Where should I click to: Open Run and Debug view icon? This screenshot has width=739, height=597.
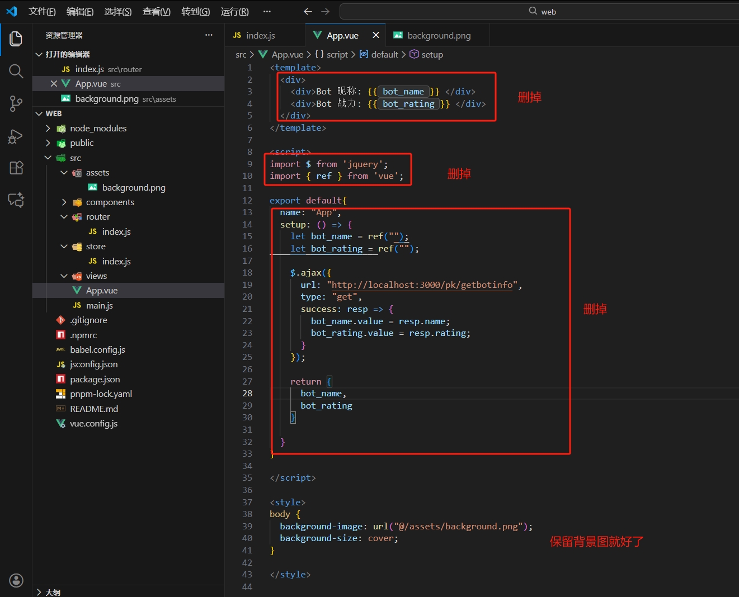[16, 136]
